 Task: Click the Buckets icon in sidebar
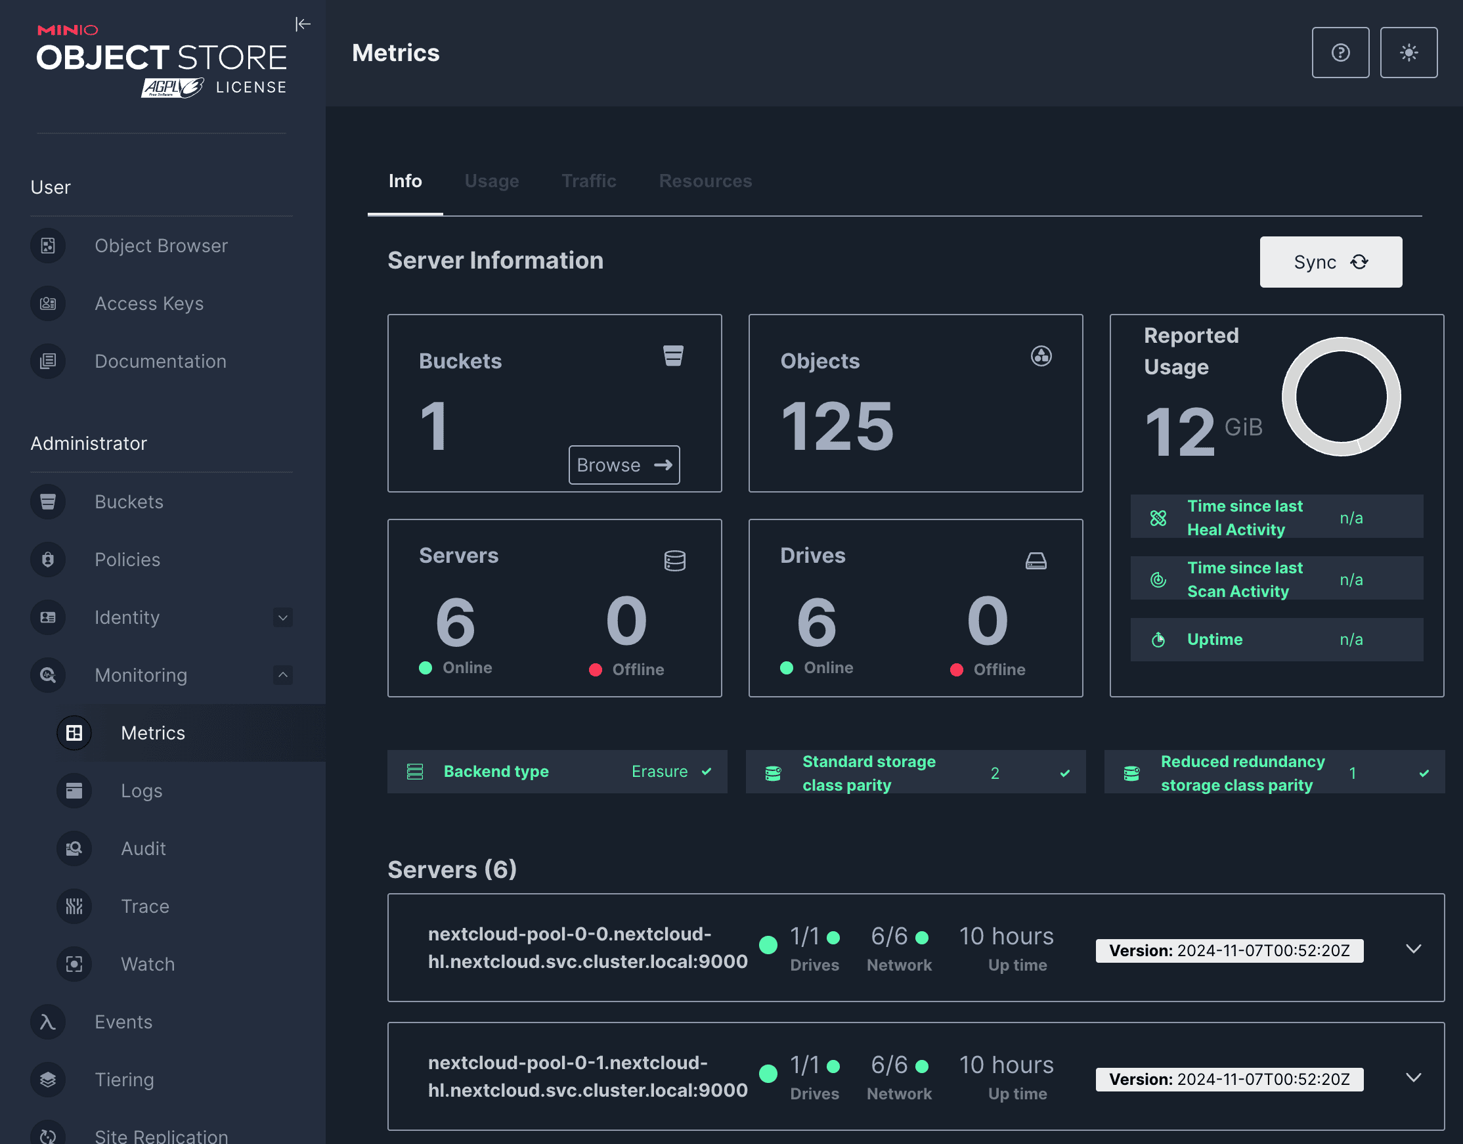pyautogui.click(x=47, y=500)
